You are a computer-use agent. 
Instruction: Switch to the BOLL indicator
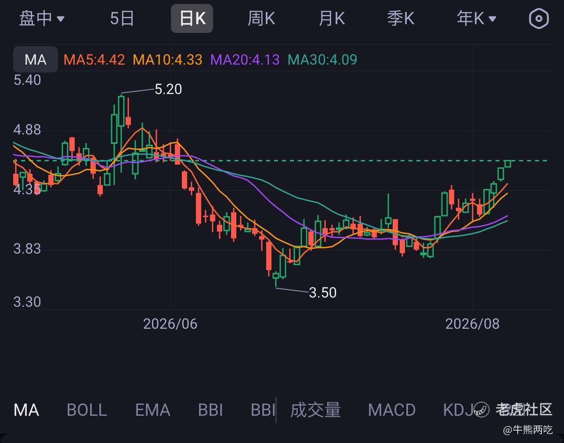(87, 410)
